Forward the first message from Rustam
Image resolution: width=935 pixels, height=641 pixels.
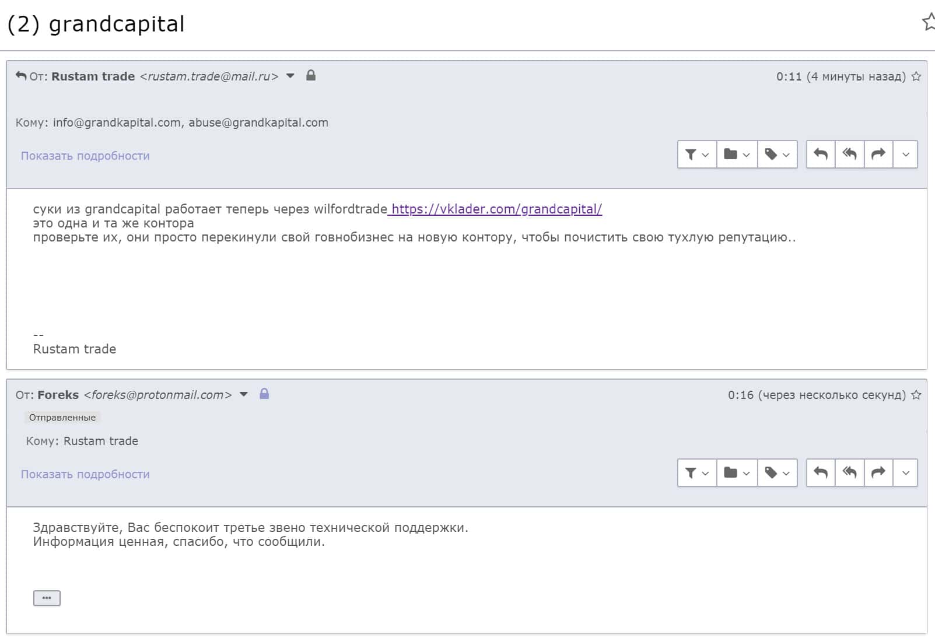[878, 155]
